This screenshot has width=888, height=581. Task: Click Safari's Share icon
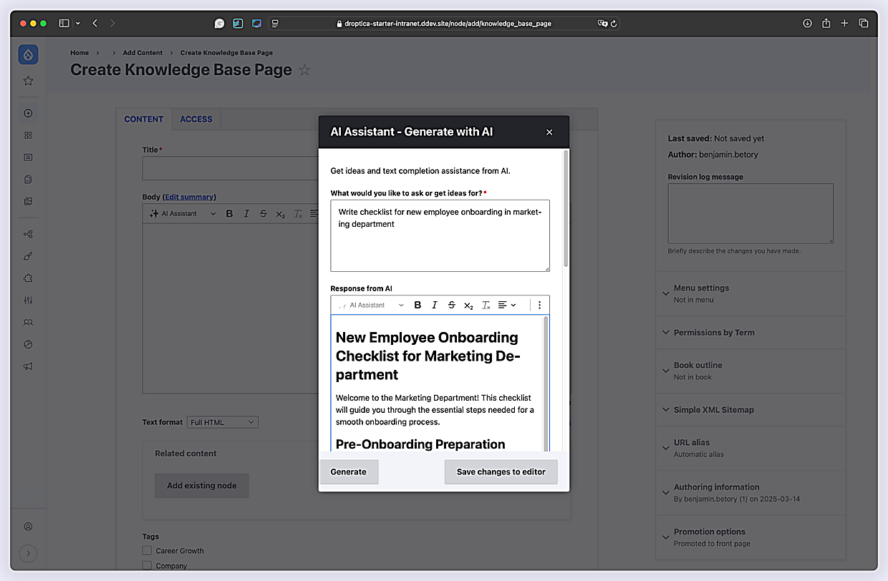click(826, 23)
